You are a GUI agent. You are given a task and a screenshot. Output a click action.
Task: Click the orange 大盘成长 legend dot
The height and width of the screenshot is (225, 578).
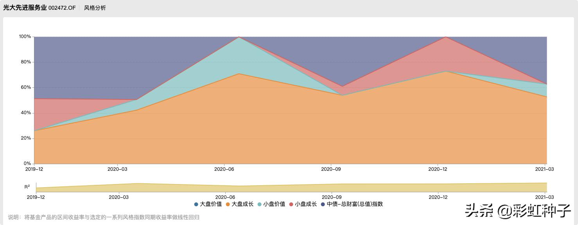[x=228, y=204]
